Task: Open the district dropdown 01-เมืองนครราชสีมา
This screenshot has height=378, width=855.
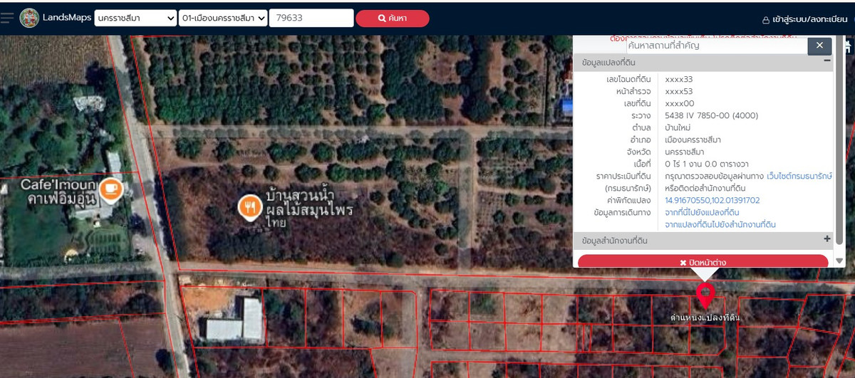Action: [x=223, y=19]
